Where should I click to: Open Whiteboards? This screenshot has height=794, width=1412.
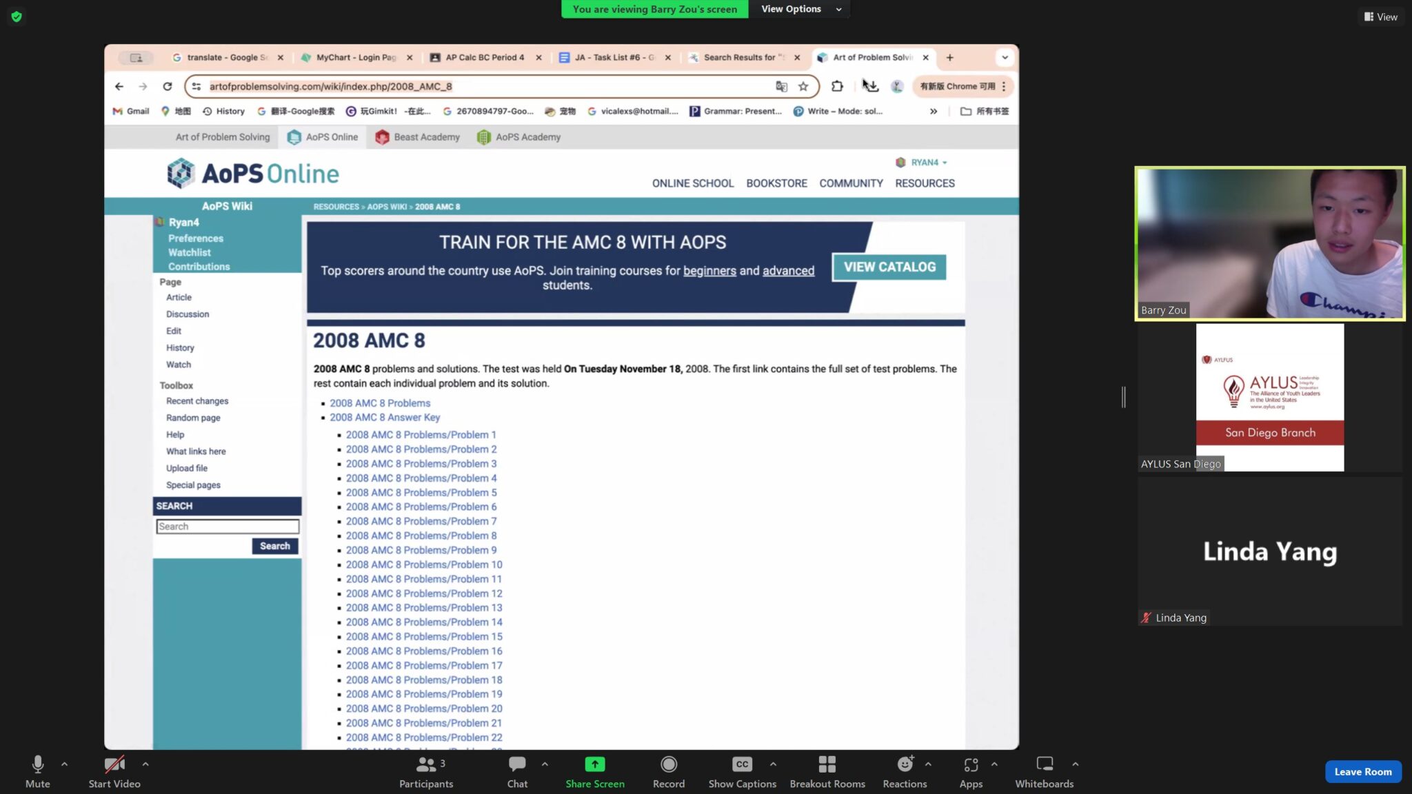pyautogui.click(x=1044, y=771)
